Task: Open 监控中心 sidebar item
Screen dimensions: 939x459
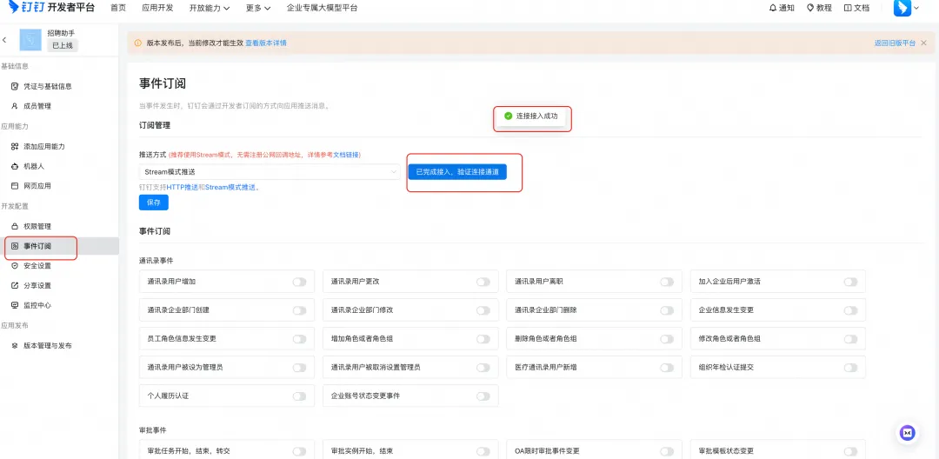Action: coord(59,305)
